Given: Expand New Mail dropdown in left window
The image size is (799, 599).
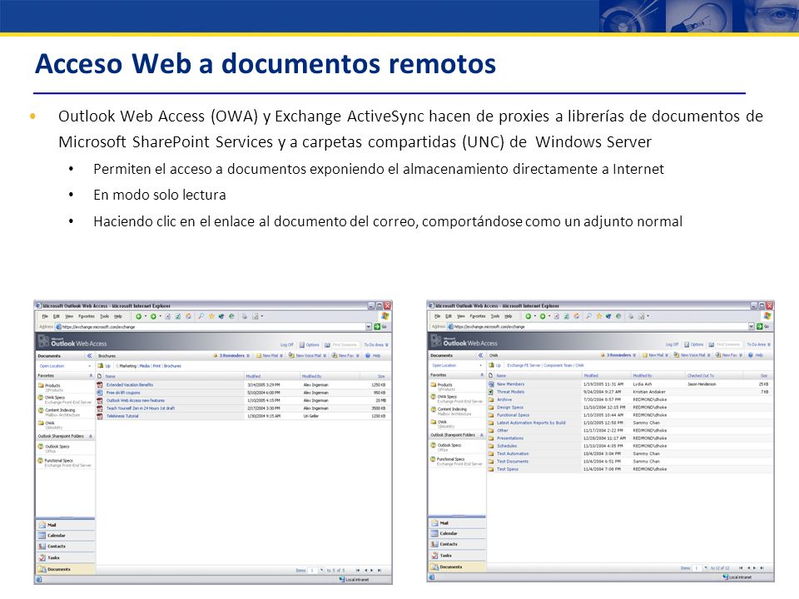Looking at the screenshot, I should point(280,355).
